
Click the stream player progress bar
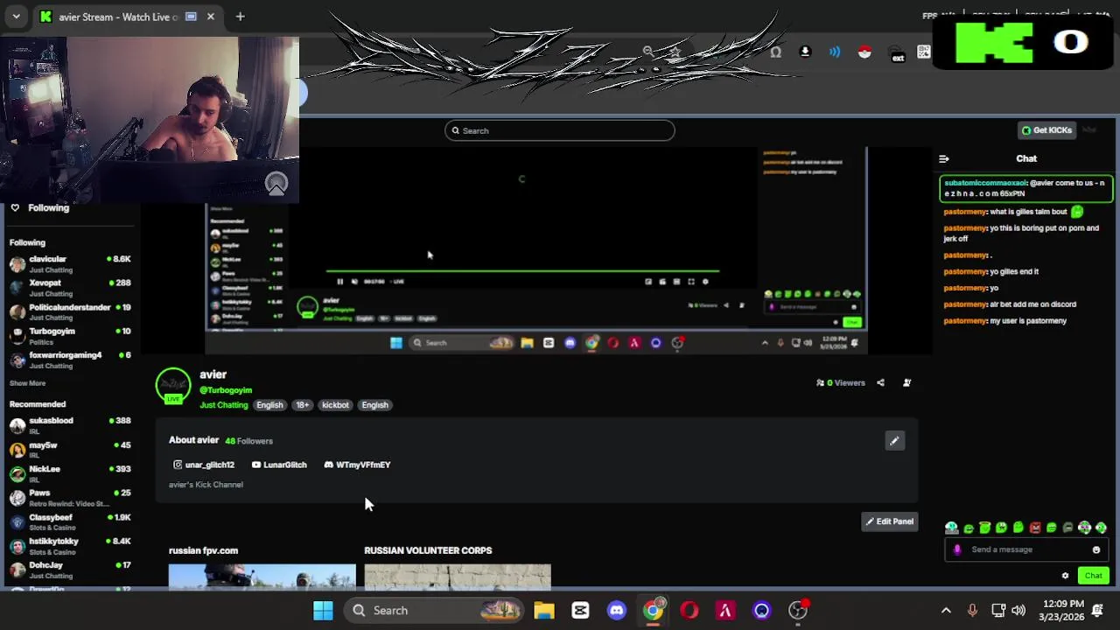pos(523,271)
